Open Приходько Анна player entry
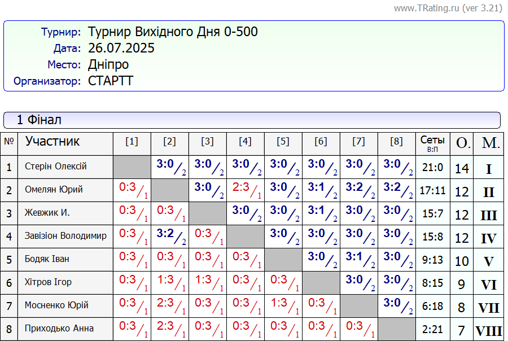This screenshot has height=341, width=508. click(59, 329)
